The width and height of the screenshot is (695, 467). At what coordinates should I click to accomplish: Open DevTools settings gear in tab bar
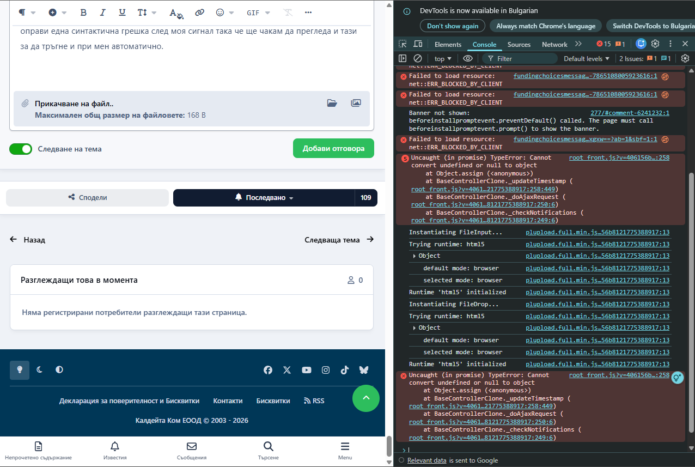coord(655,44)
